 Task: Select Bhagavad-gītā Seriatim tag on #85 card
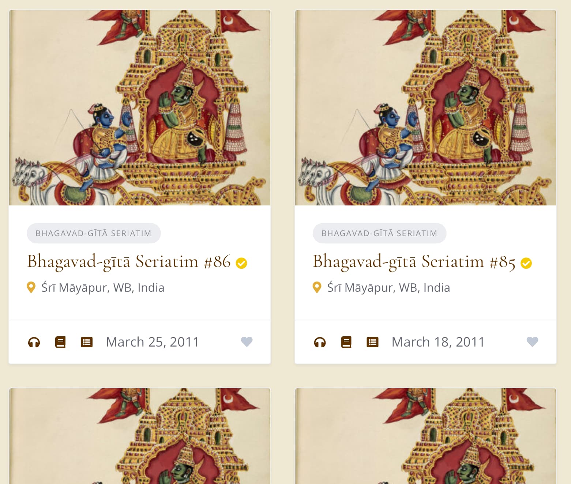coord(379,233)
